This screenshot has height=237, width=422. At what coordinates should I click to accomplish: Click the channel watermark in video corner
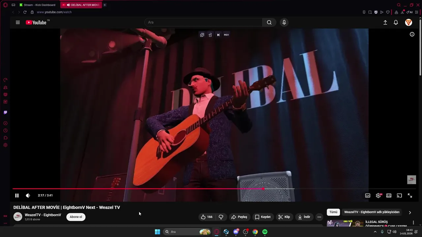pos(411,180)
